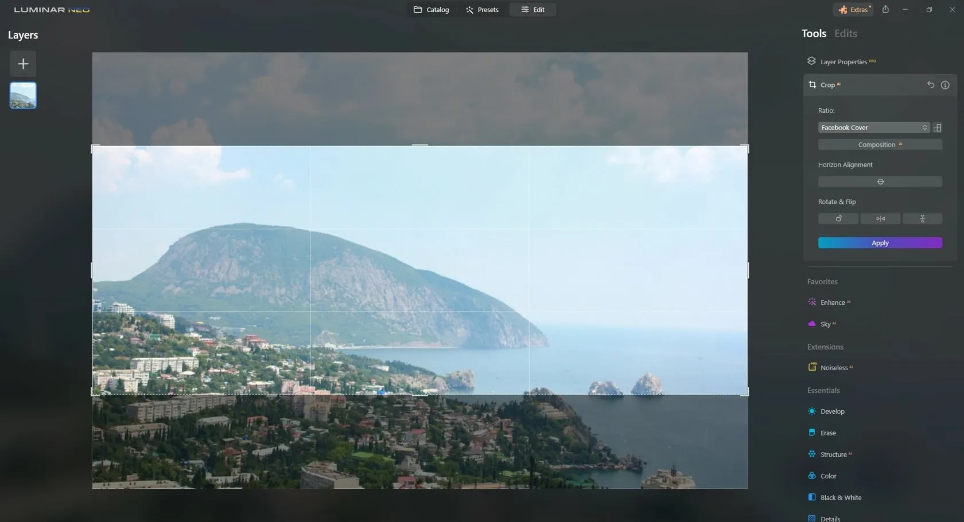Image resolution: width=964 pixels, height=522 pixels.
Task: Reset the Crop tool with undo arrow
Action: tap(930, 85)
